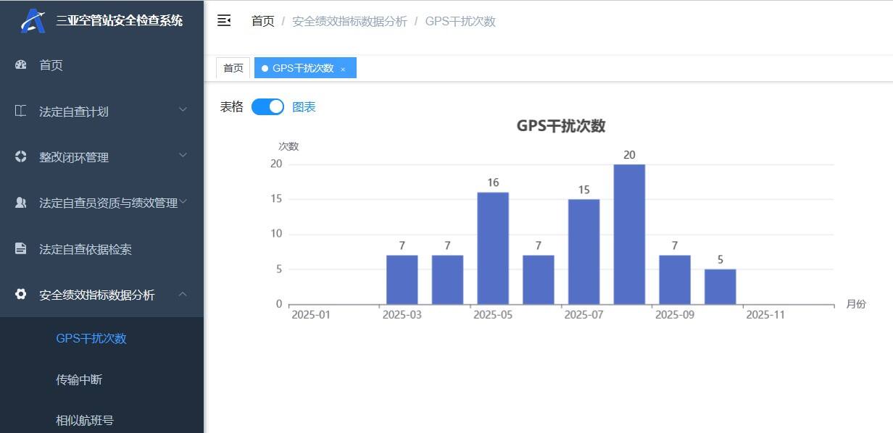
Task: Select the document icon beside 法定自查依据检索
Action: click(x=21, y=249)
